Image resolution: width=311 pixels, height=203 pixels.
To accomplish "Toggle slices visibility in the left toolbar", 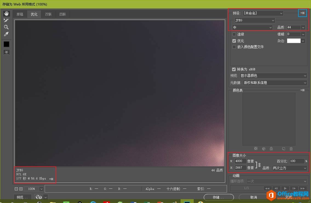I will (6, 52).
